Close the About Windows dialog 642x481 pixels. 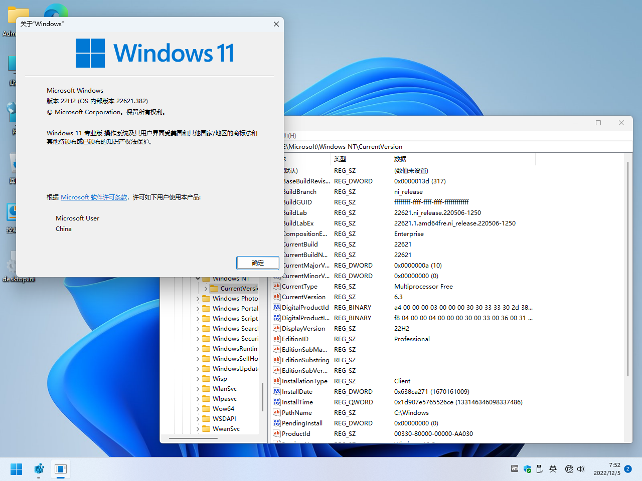[x=276, y=24]
